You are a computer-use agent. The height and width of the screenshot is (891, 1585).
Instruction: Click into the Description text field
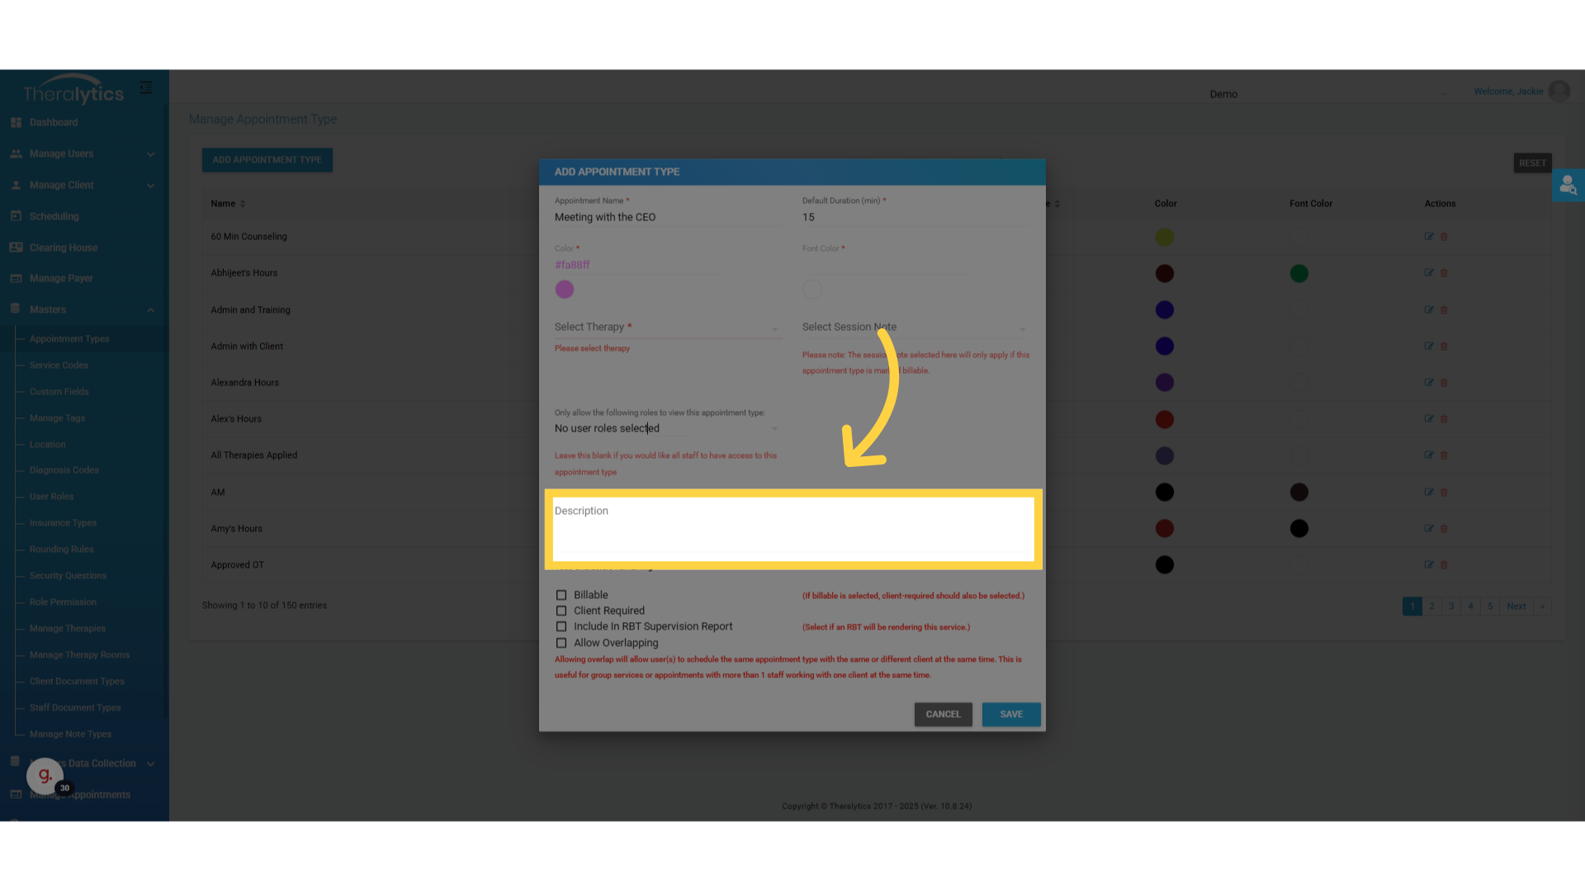point(792,530)
